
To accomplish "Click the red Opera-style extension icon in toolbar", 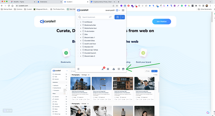I will (128, 6).
